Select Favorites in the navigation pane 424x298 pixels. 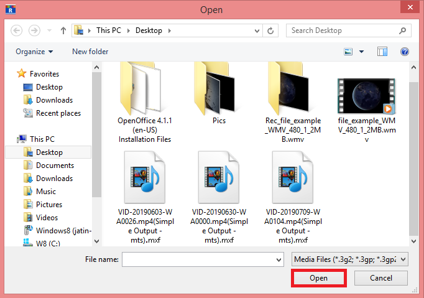coord(44,74)
